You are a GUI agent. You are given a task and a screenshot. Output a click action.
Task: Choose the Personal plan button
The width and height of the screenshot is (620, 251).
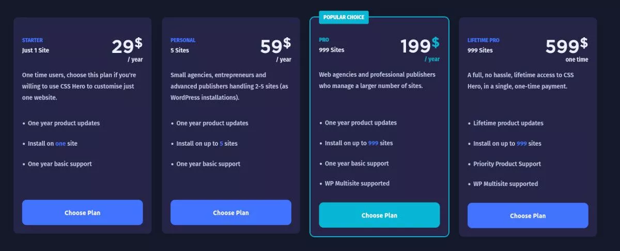pyautogui.click(x=231, y=212)
